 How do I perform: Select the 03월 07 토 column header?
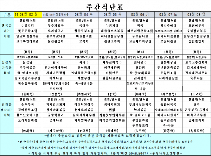[168, 15]
